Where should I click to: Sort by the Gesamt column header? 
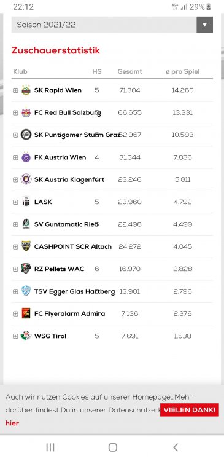point(129,71)
